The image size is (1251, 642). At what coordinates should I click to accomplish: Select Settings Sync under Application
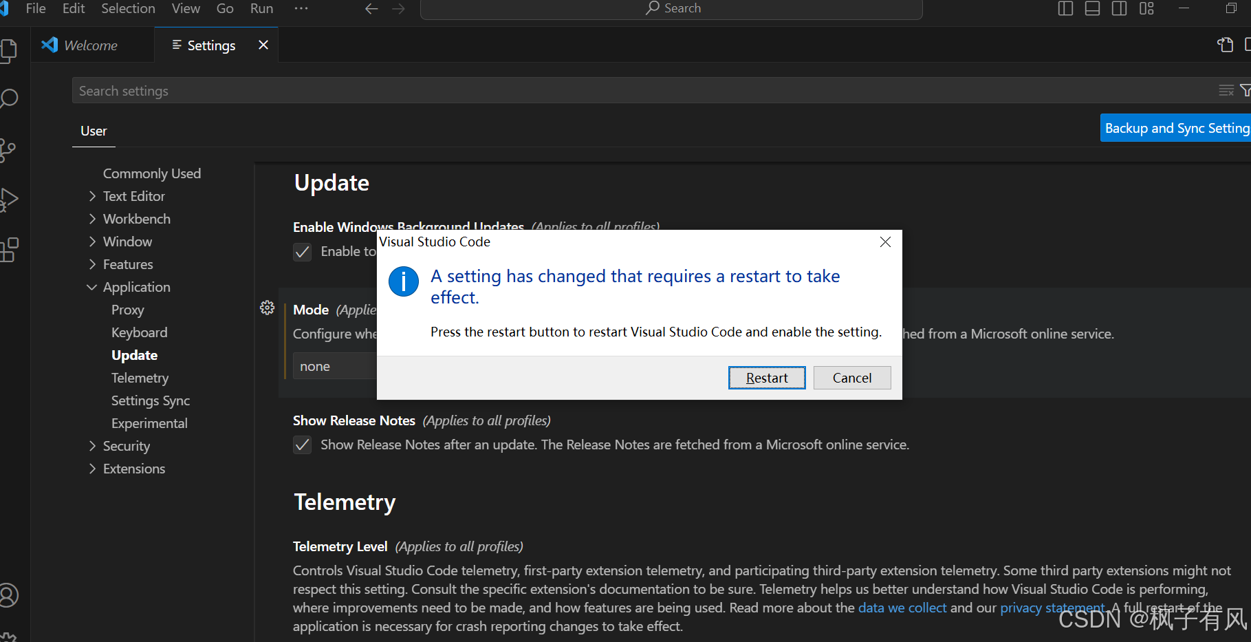151,400
